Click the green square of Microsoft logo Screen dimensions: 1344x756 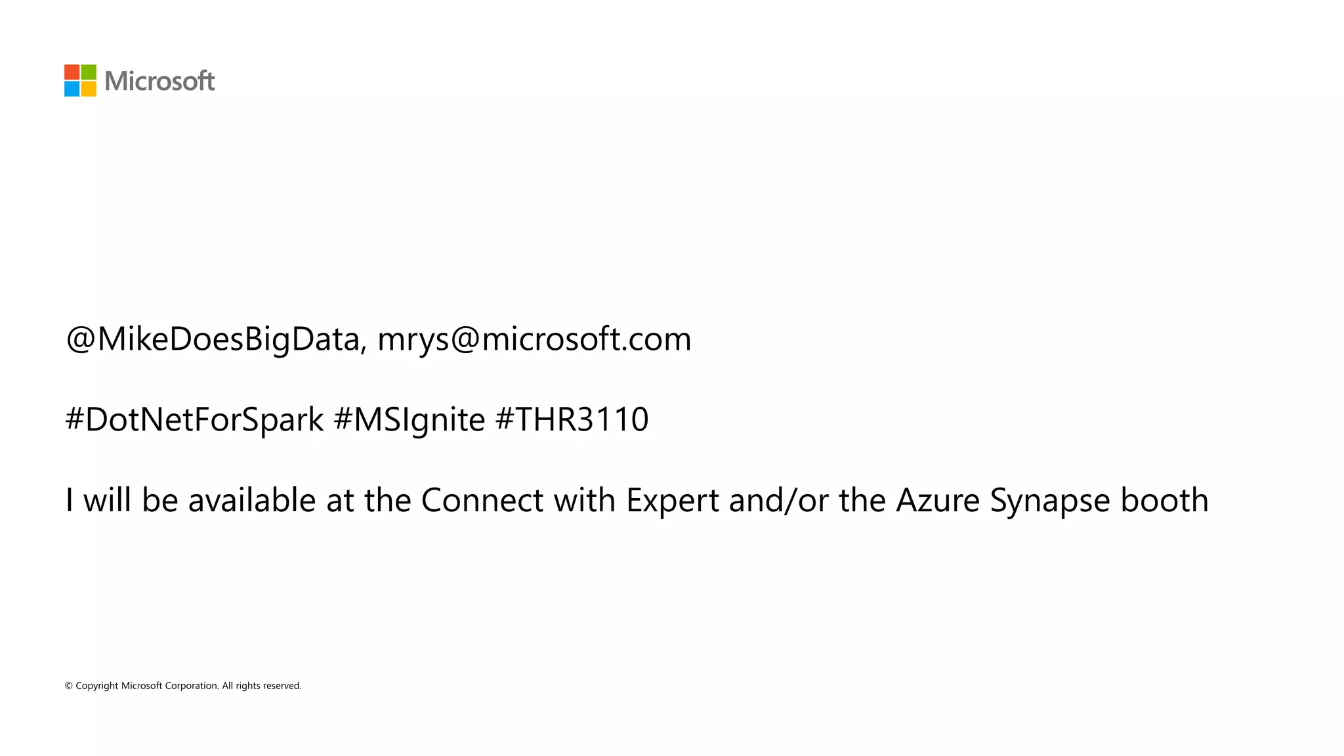click(x=89, y=72)
